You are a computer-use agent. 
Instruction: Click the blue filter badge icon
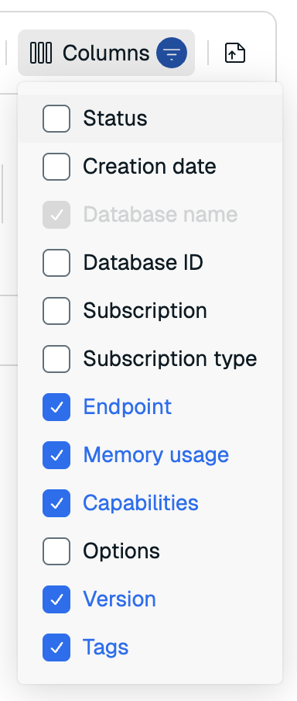coord(172,53)
